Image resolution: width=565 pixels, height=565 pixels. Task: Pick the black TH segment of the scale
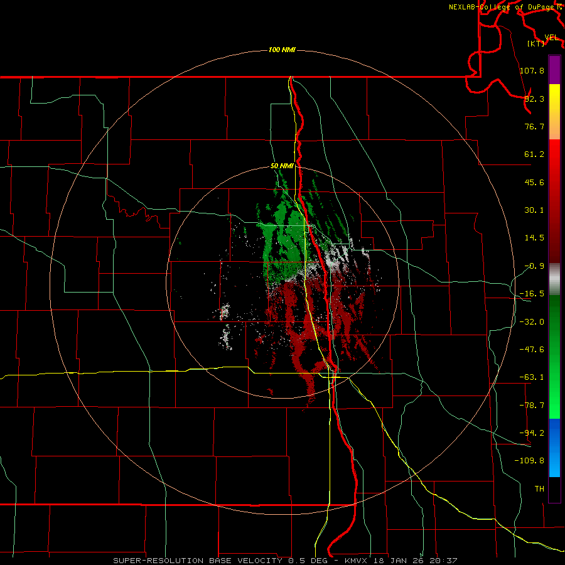point(554,490)
